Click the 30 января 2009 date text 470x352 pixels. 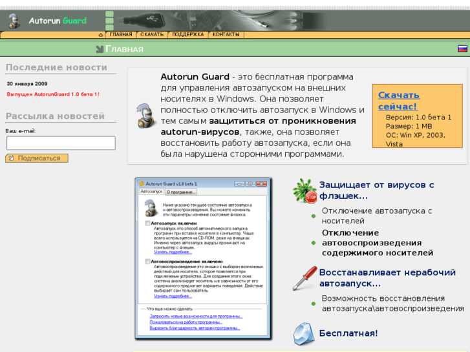point(27,84)
